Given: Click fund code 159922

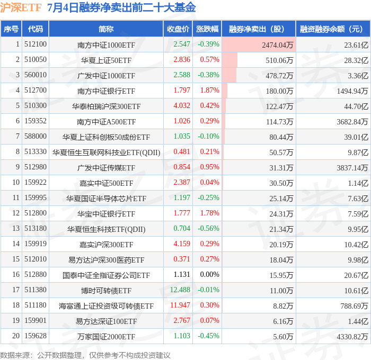Looking at the screenshot, I should pos(36,182).
